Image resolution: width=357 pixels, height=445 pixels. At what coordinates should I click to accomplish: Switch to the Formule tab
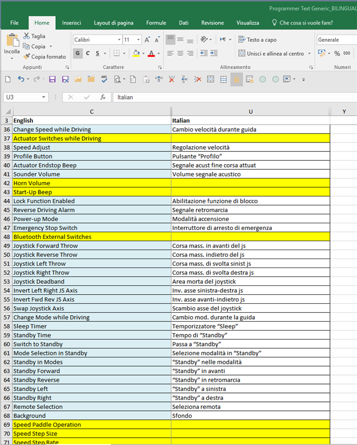(156, 23)
